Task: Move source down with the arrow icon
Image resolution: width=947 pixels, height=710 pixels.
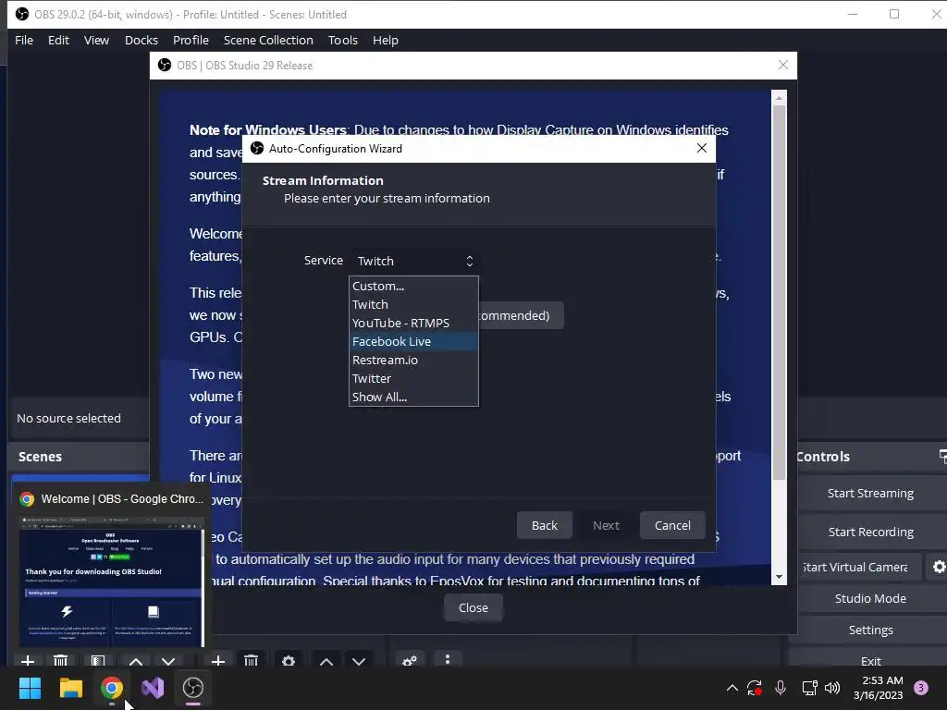Action: tap(359, 660)
